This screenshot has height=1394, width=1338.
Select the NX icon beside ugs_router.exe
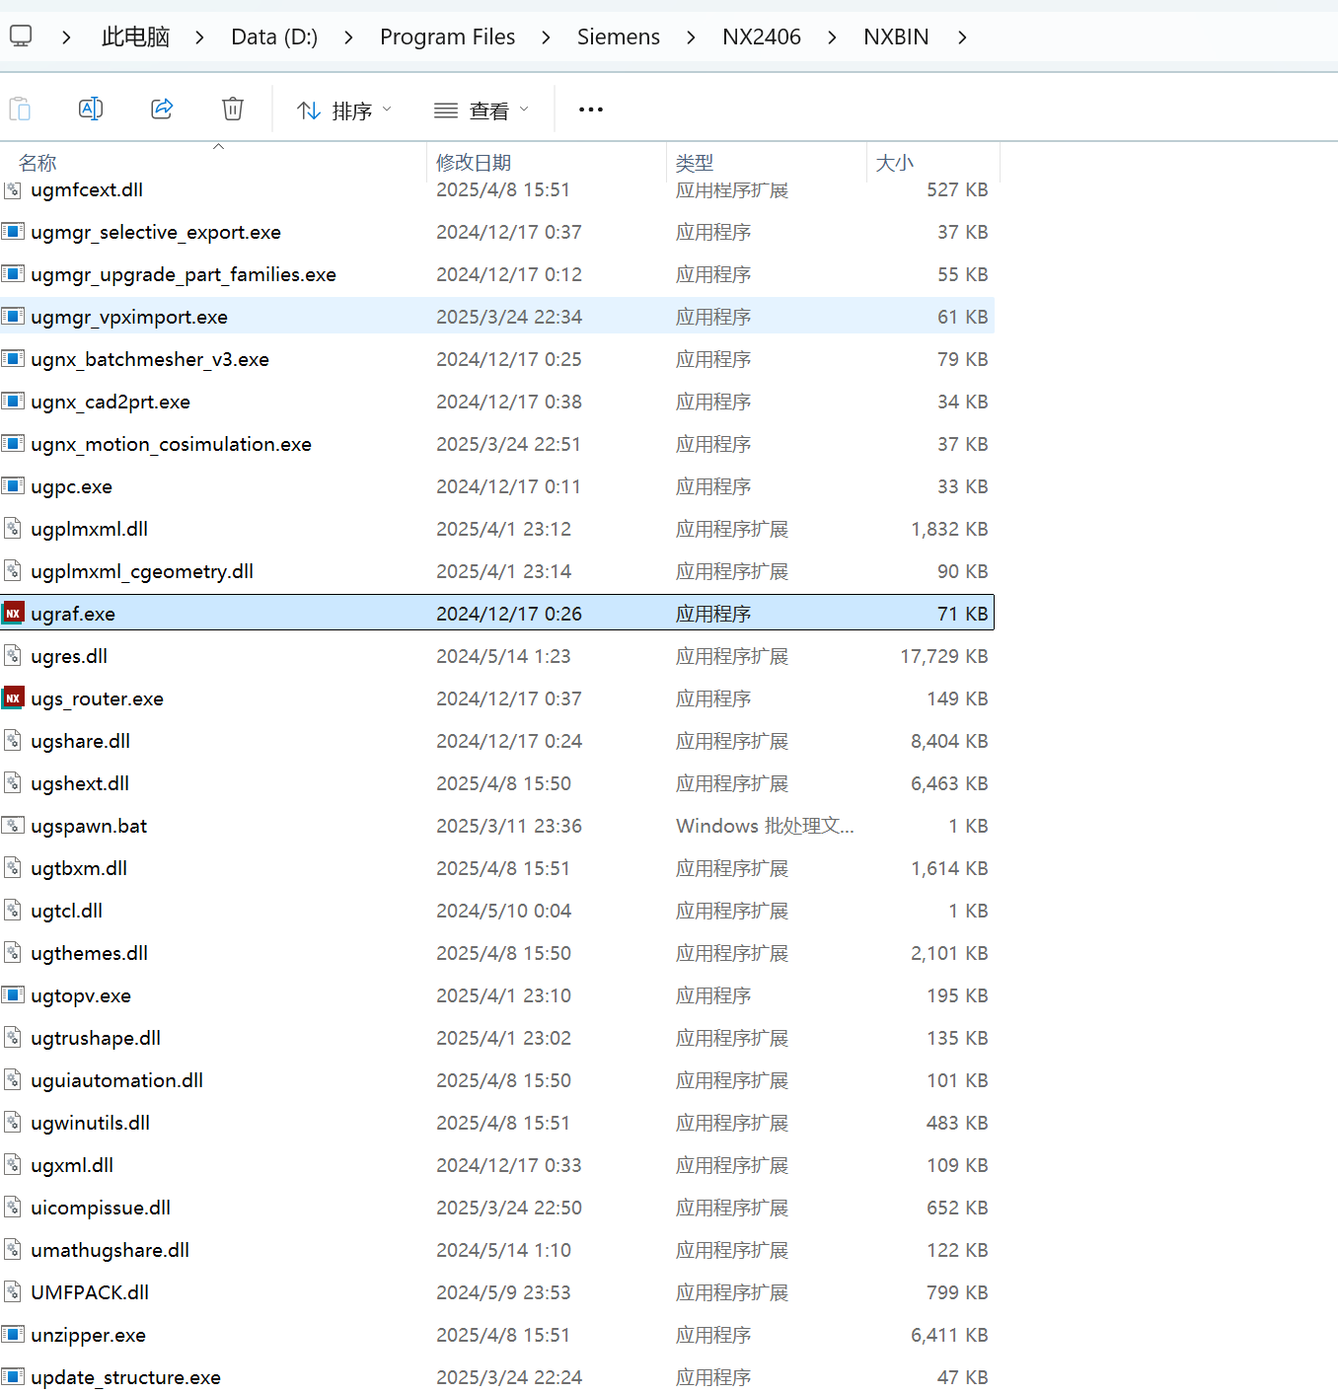click(13, 698)
